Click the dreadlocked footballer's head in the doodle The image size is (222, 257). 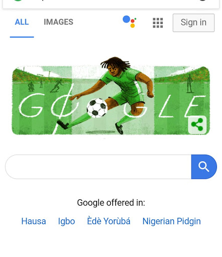(x=115, y=67)
